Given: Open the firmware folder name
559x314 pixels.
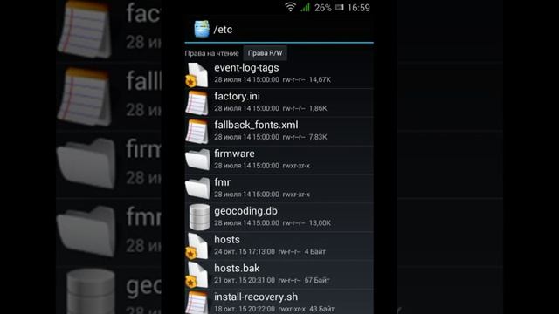Looking at the screenshot, I should (x=234, y=154).
